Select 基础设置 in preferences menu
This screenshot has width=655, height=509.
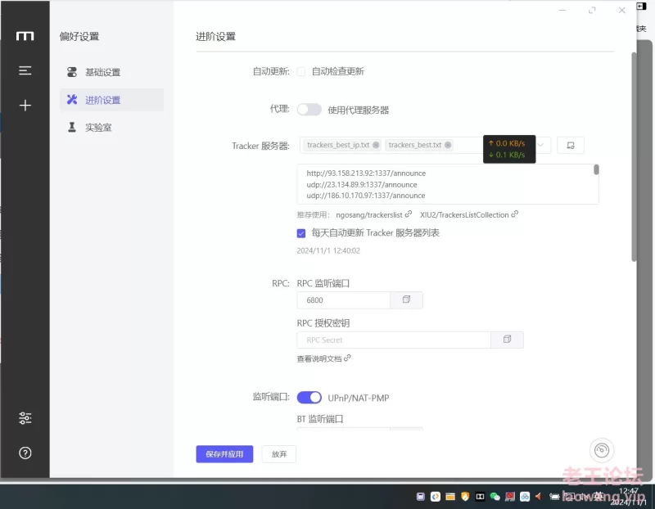tap(111, 72)
